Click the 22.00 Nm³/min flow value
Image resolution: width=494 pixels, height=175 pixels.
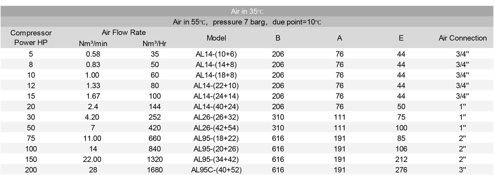pyautogui.click(x=92, y=159)
